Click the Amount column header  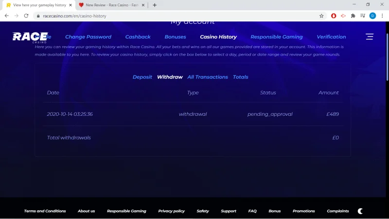329,92
